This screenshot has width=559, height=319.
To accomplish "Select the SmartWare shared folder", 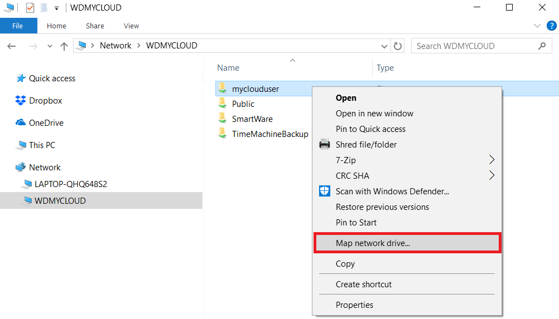I will point(252,119).
